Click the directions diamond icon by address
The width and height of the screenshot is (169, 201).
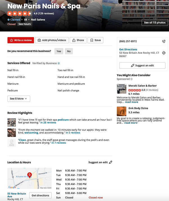tap(164, 53)
